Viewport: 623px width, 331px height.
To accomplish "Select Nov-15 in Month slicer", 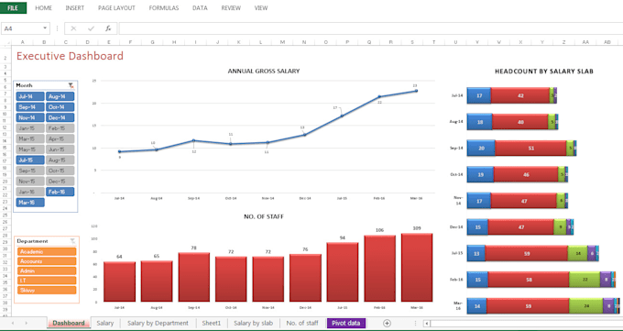I will click(x=30, y=181).
